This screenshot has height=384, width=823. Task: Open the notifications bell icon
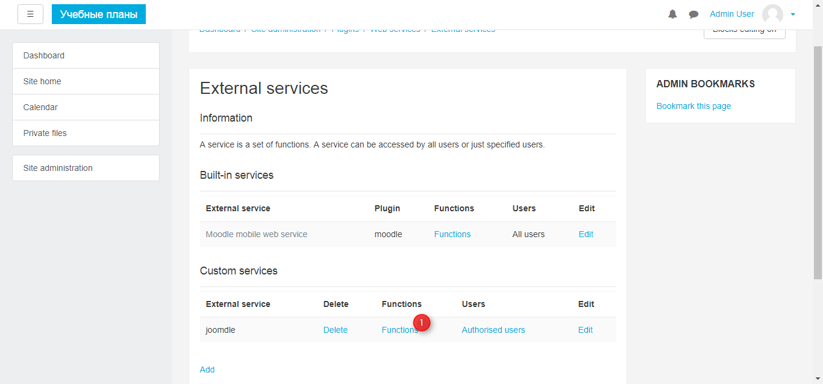(x=672, y=14)
